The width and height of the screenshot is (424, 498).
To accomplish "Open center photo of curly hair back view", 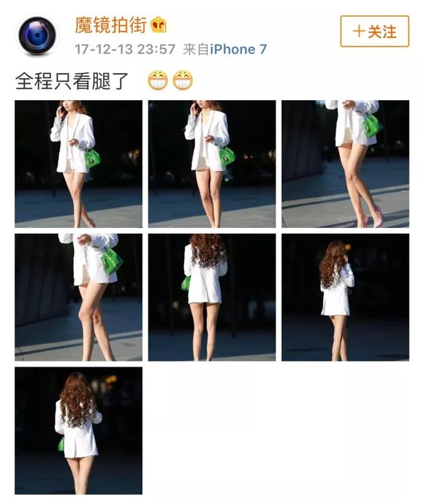I will (212, 297).
